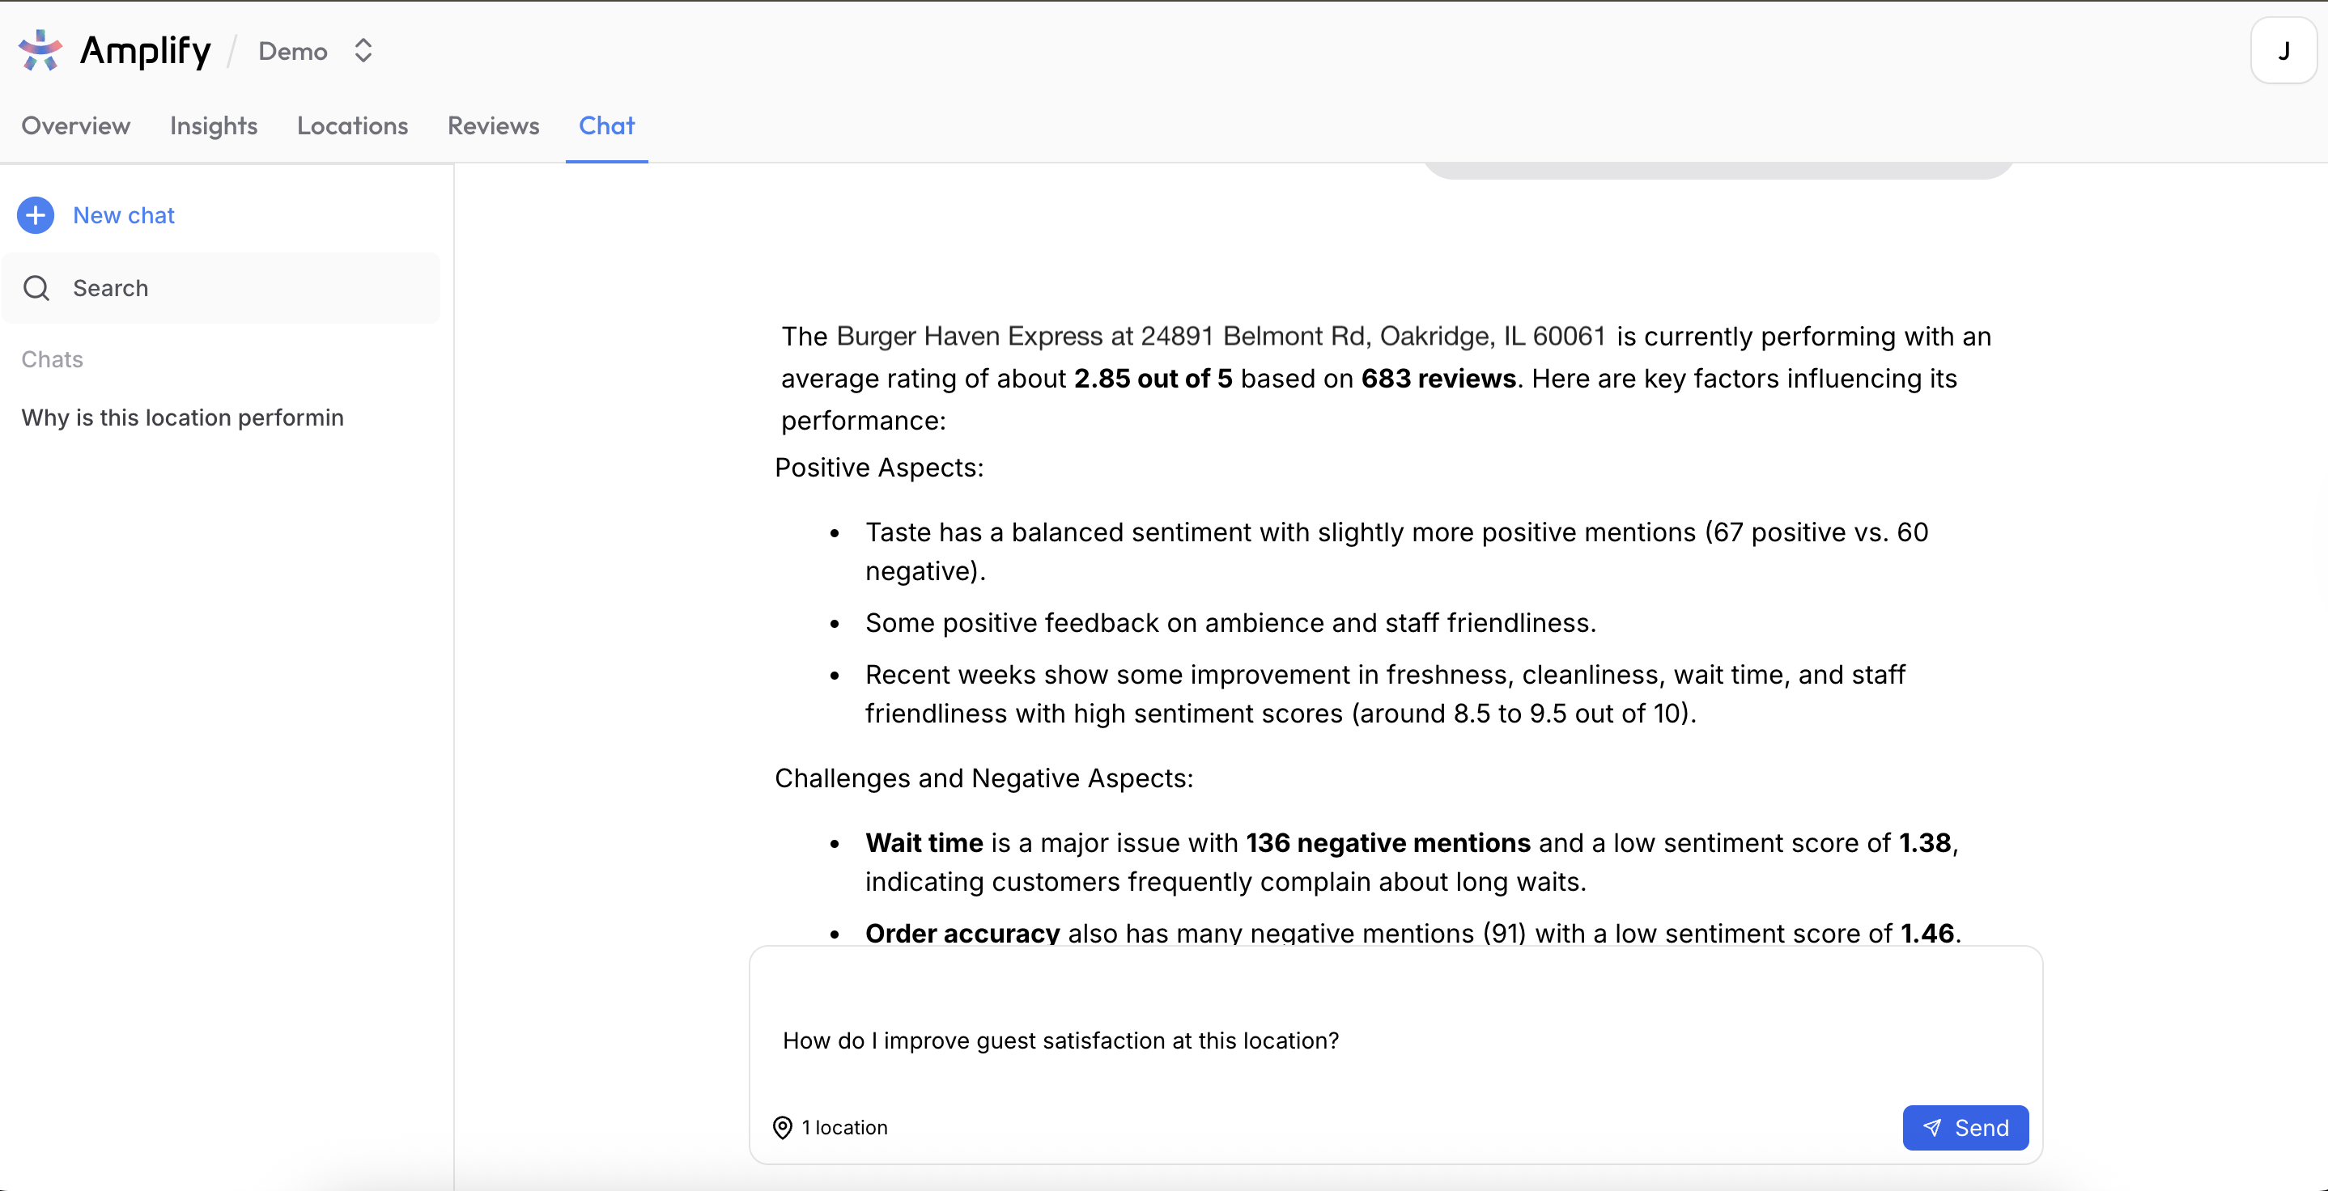
Task: Open the 1 location selector
Action: click(x=831, y=1128)
